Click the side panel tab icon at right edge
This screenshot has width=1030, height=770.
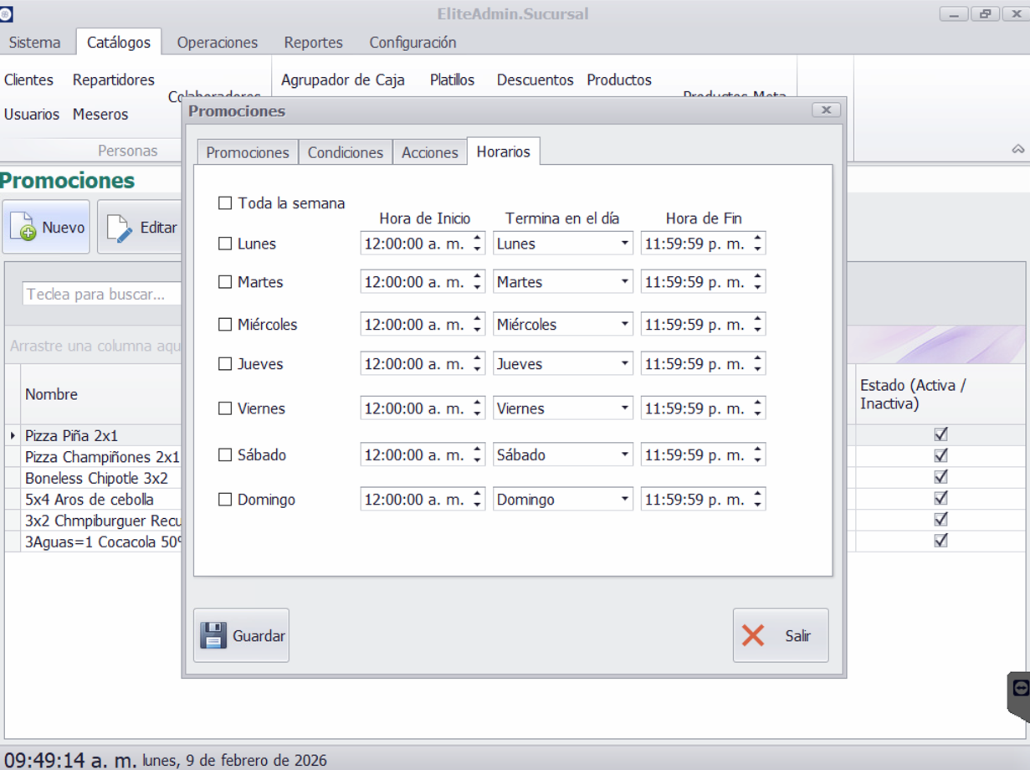point(1019,690)
